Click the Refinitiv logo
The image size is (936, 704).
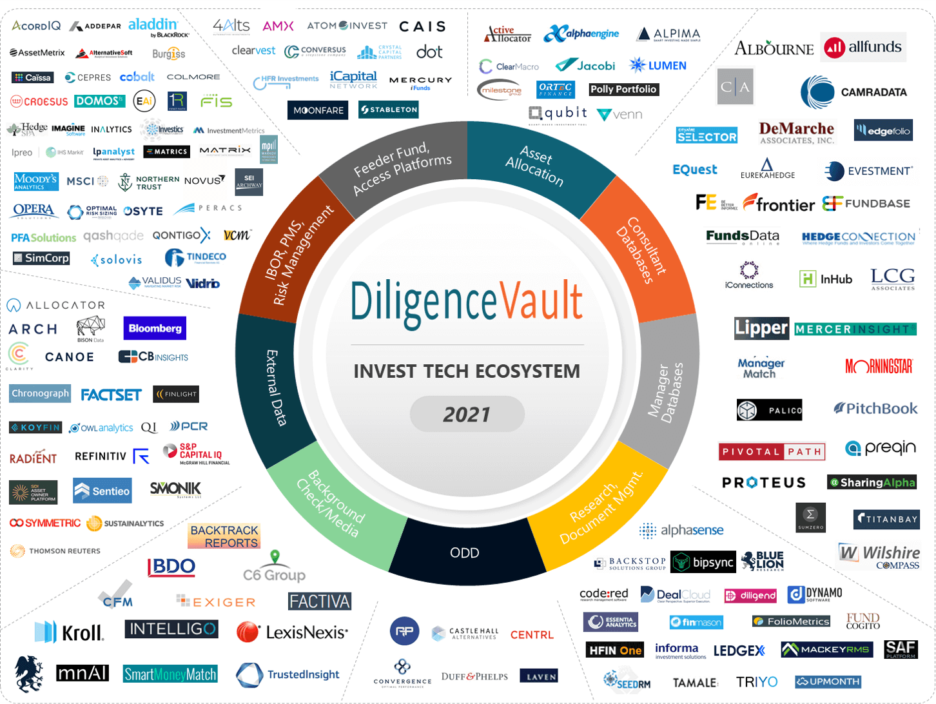112,456
